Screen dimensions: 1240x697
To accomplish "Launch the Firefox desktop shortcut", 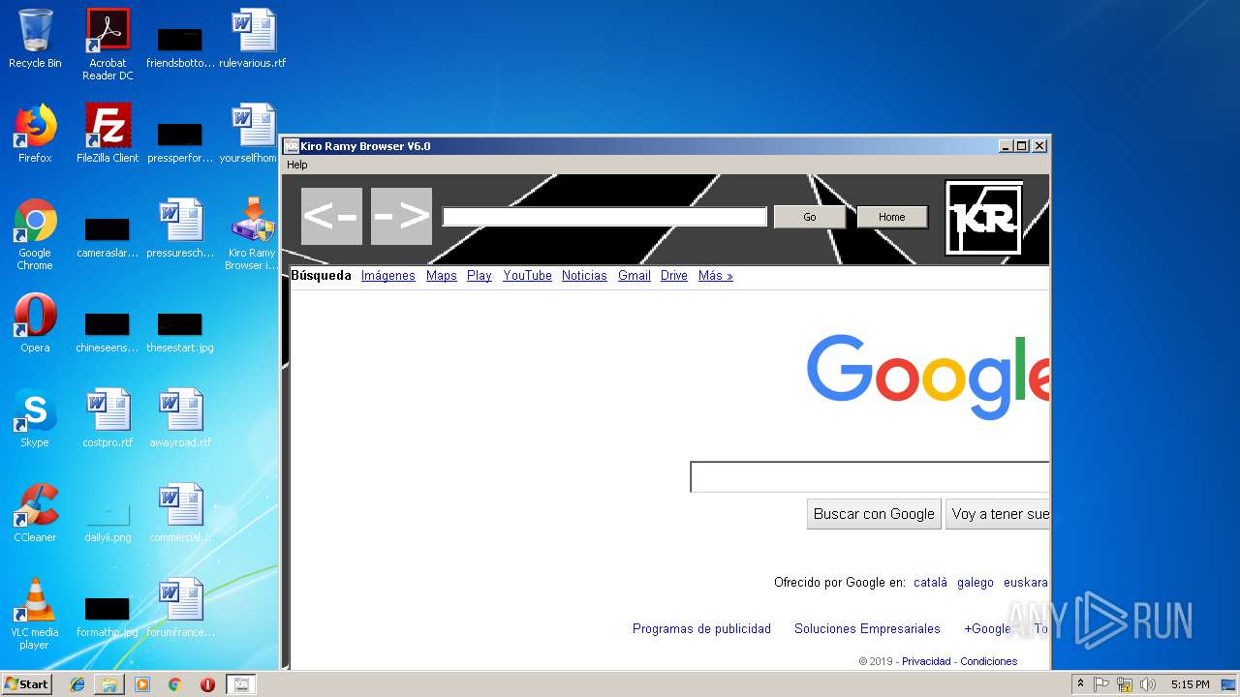I will 35,135.
